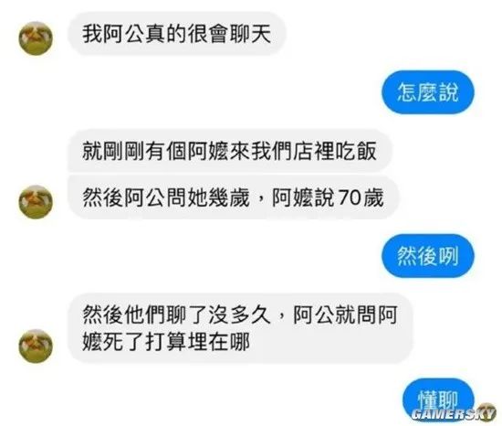Click the 然後阿公問她幾歲 message bubble
This screenshot has height=426, width=502.
point(234,197)
